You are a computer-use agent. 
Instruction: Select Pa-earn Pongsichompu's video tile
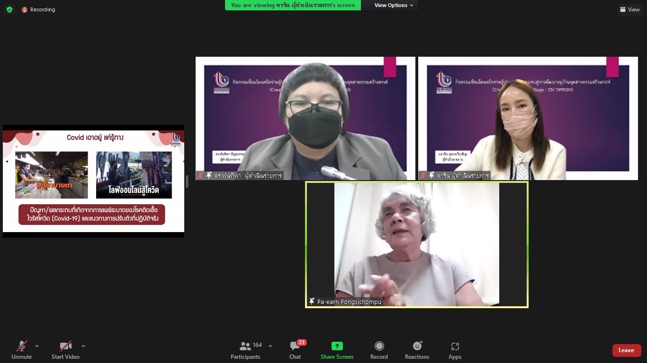point(417,245)
